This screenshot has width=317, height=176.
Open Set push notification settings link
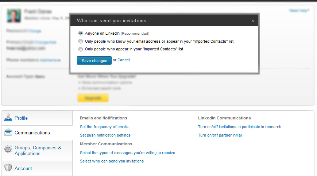(x=105, y=135)
